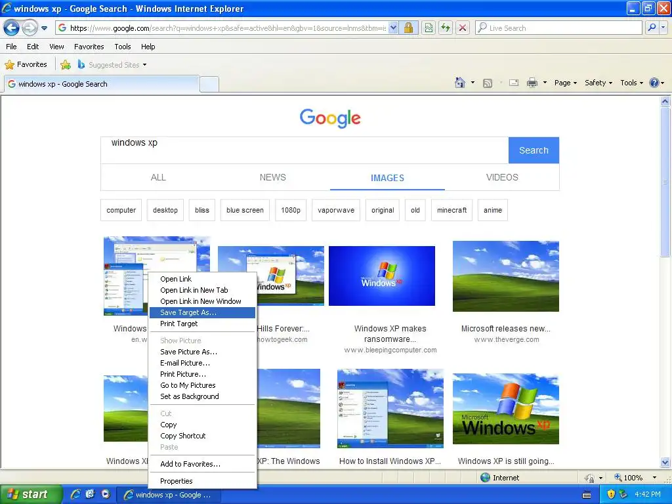Click the 'blue screen' filter chip
The image size is (672, 504).
pos(245,210)
